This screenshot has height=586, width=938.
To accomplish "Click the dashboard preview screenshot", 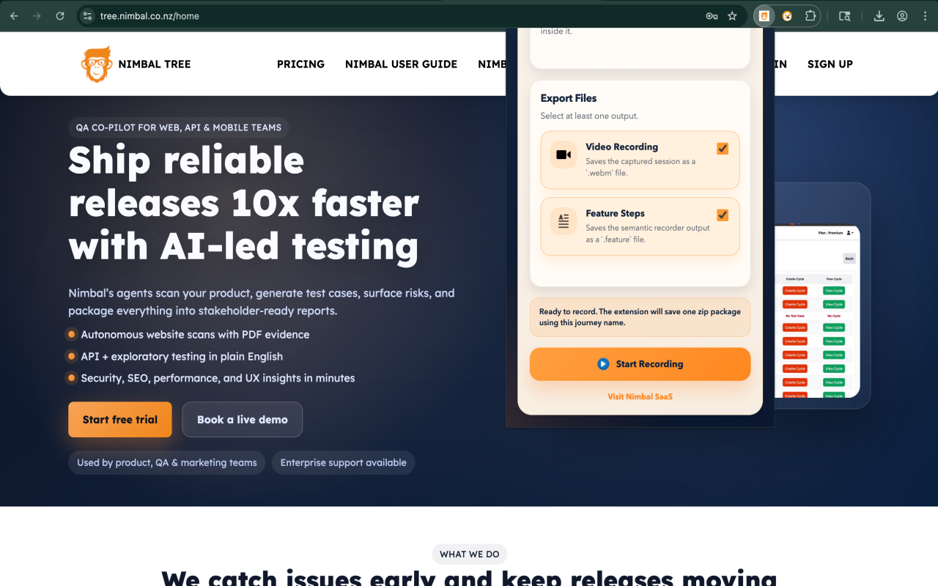I will tap(817, 311).
